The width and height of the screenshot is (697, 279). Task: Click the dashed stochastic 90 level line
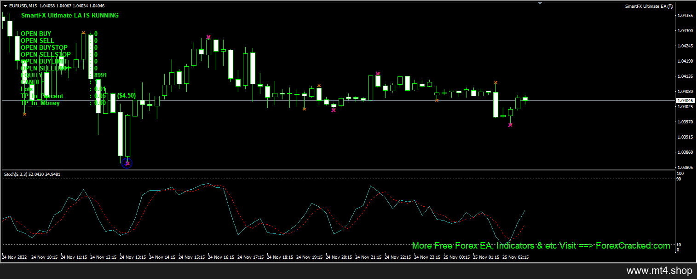[339, 179]
